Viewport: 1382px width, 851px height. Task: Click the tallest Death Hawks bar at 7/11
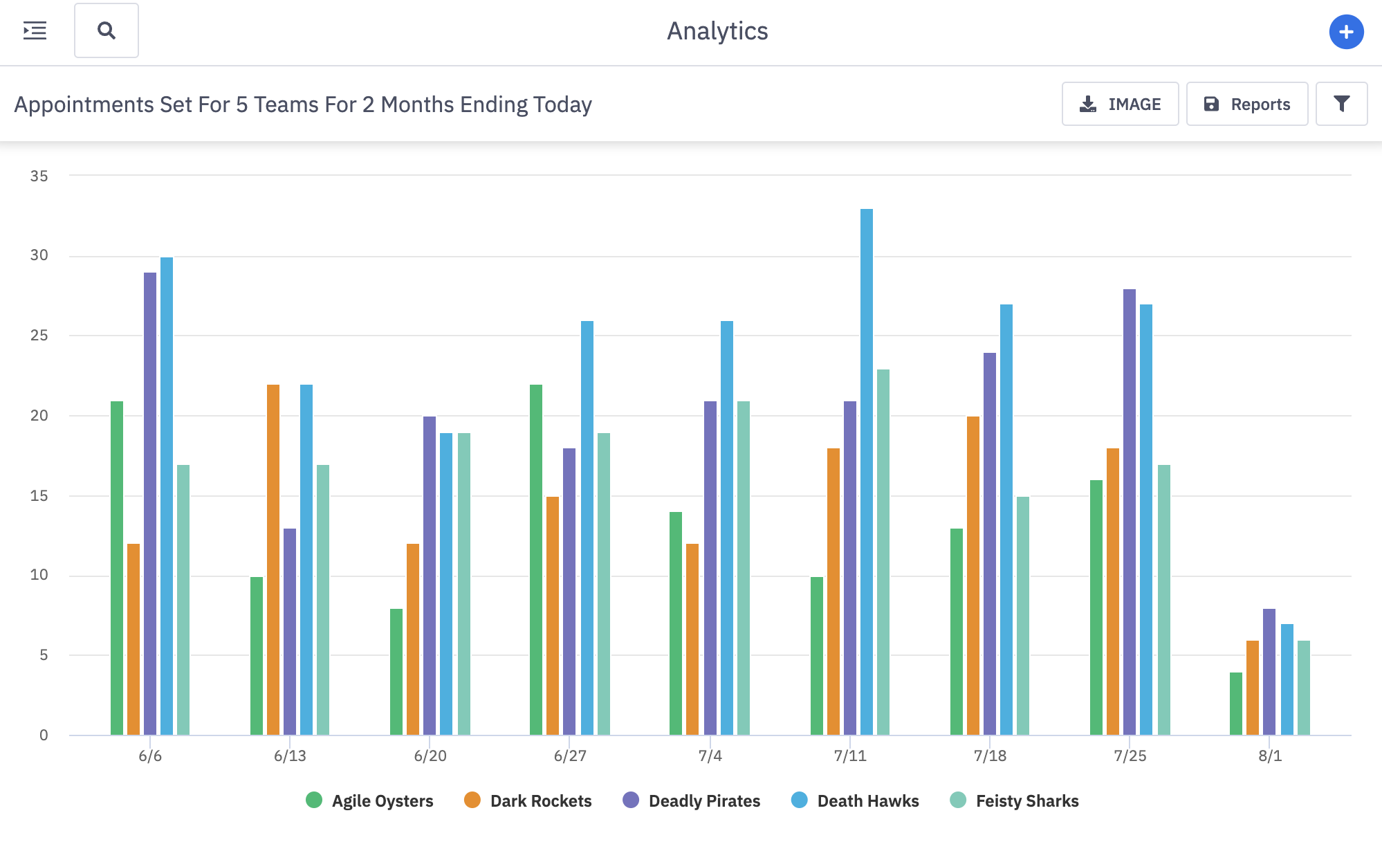coord(867,470)
